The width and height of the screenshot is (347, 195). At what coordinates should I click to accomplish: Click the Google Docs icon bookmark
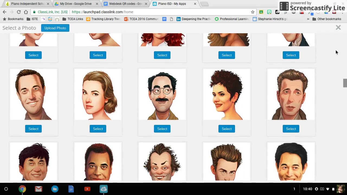(x=164, y=19)
